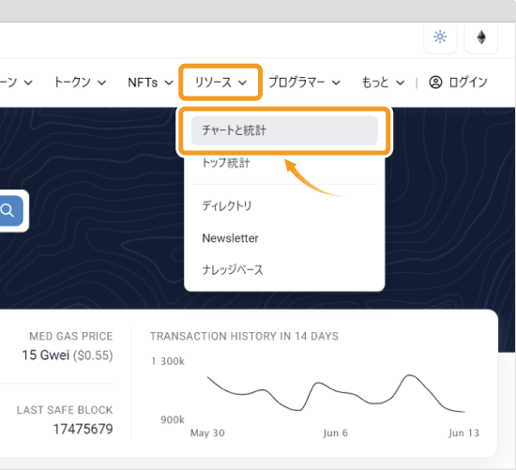Click last safe block number 17475679

(83, 429)
